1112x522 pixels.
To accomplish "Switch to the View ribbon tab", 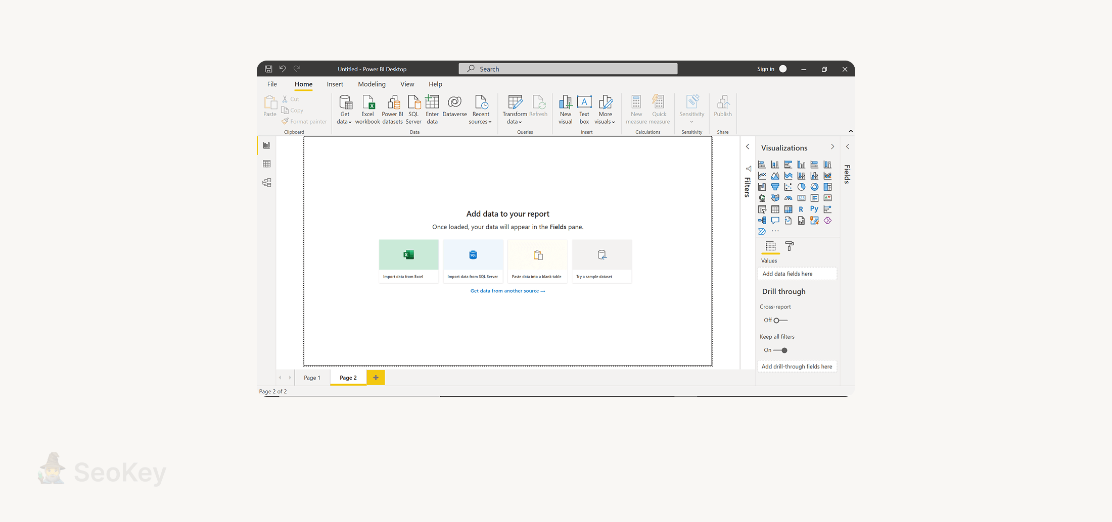I will click(407, 84).
